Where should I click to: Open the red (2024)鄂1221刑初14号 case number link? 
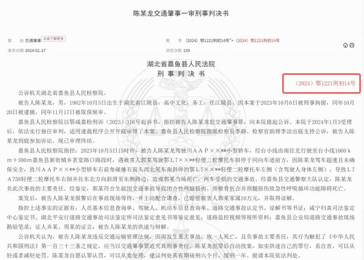257,40
